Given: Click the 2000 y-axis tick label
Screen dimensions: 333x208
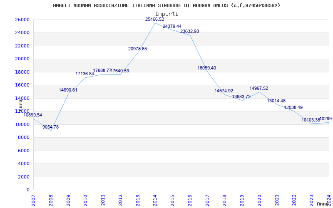Looking at the screenshot, I should point(23,177).
